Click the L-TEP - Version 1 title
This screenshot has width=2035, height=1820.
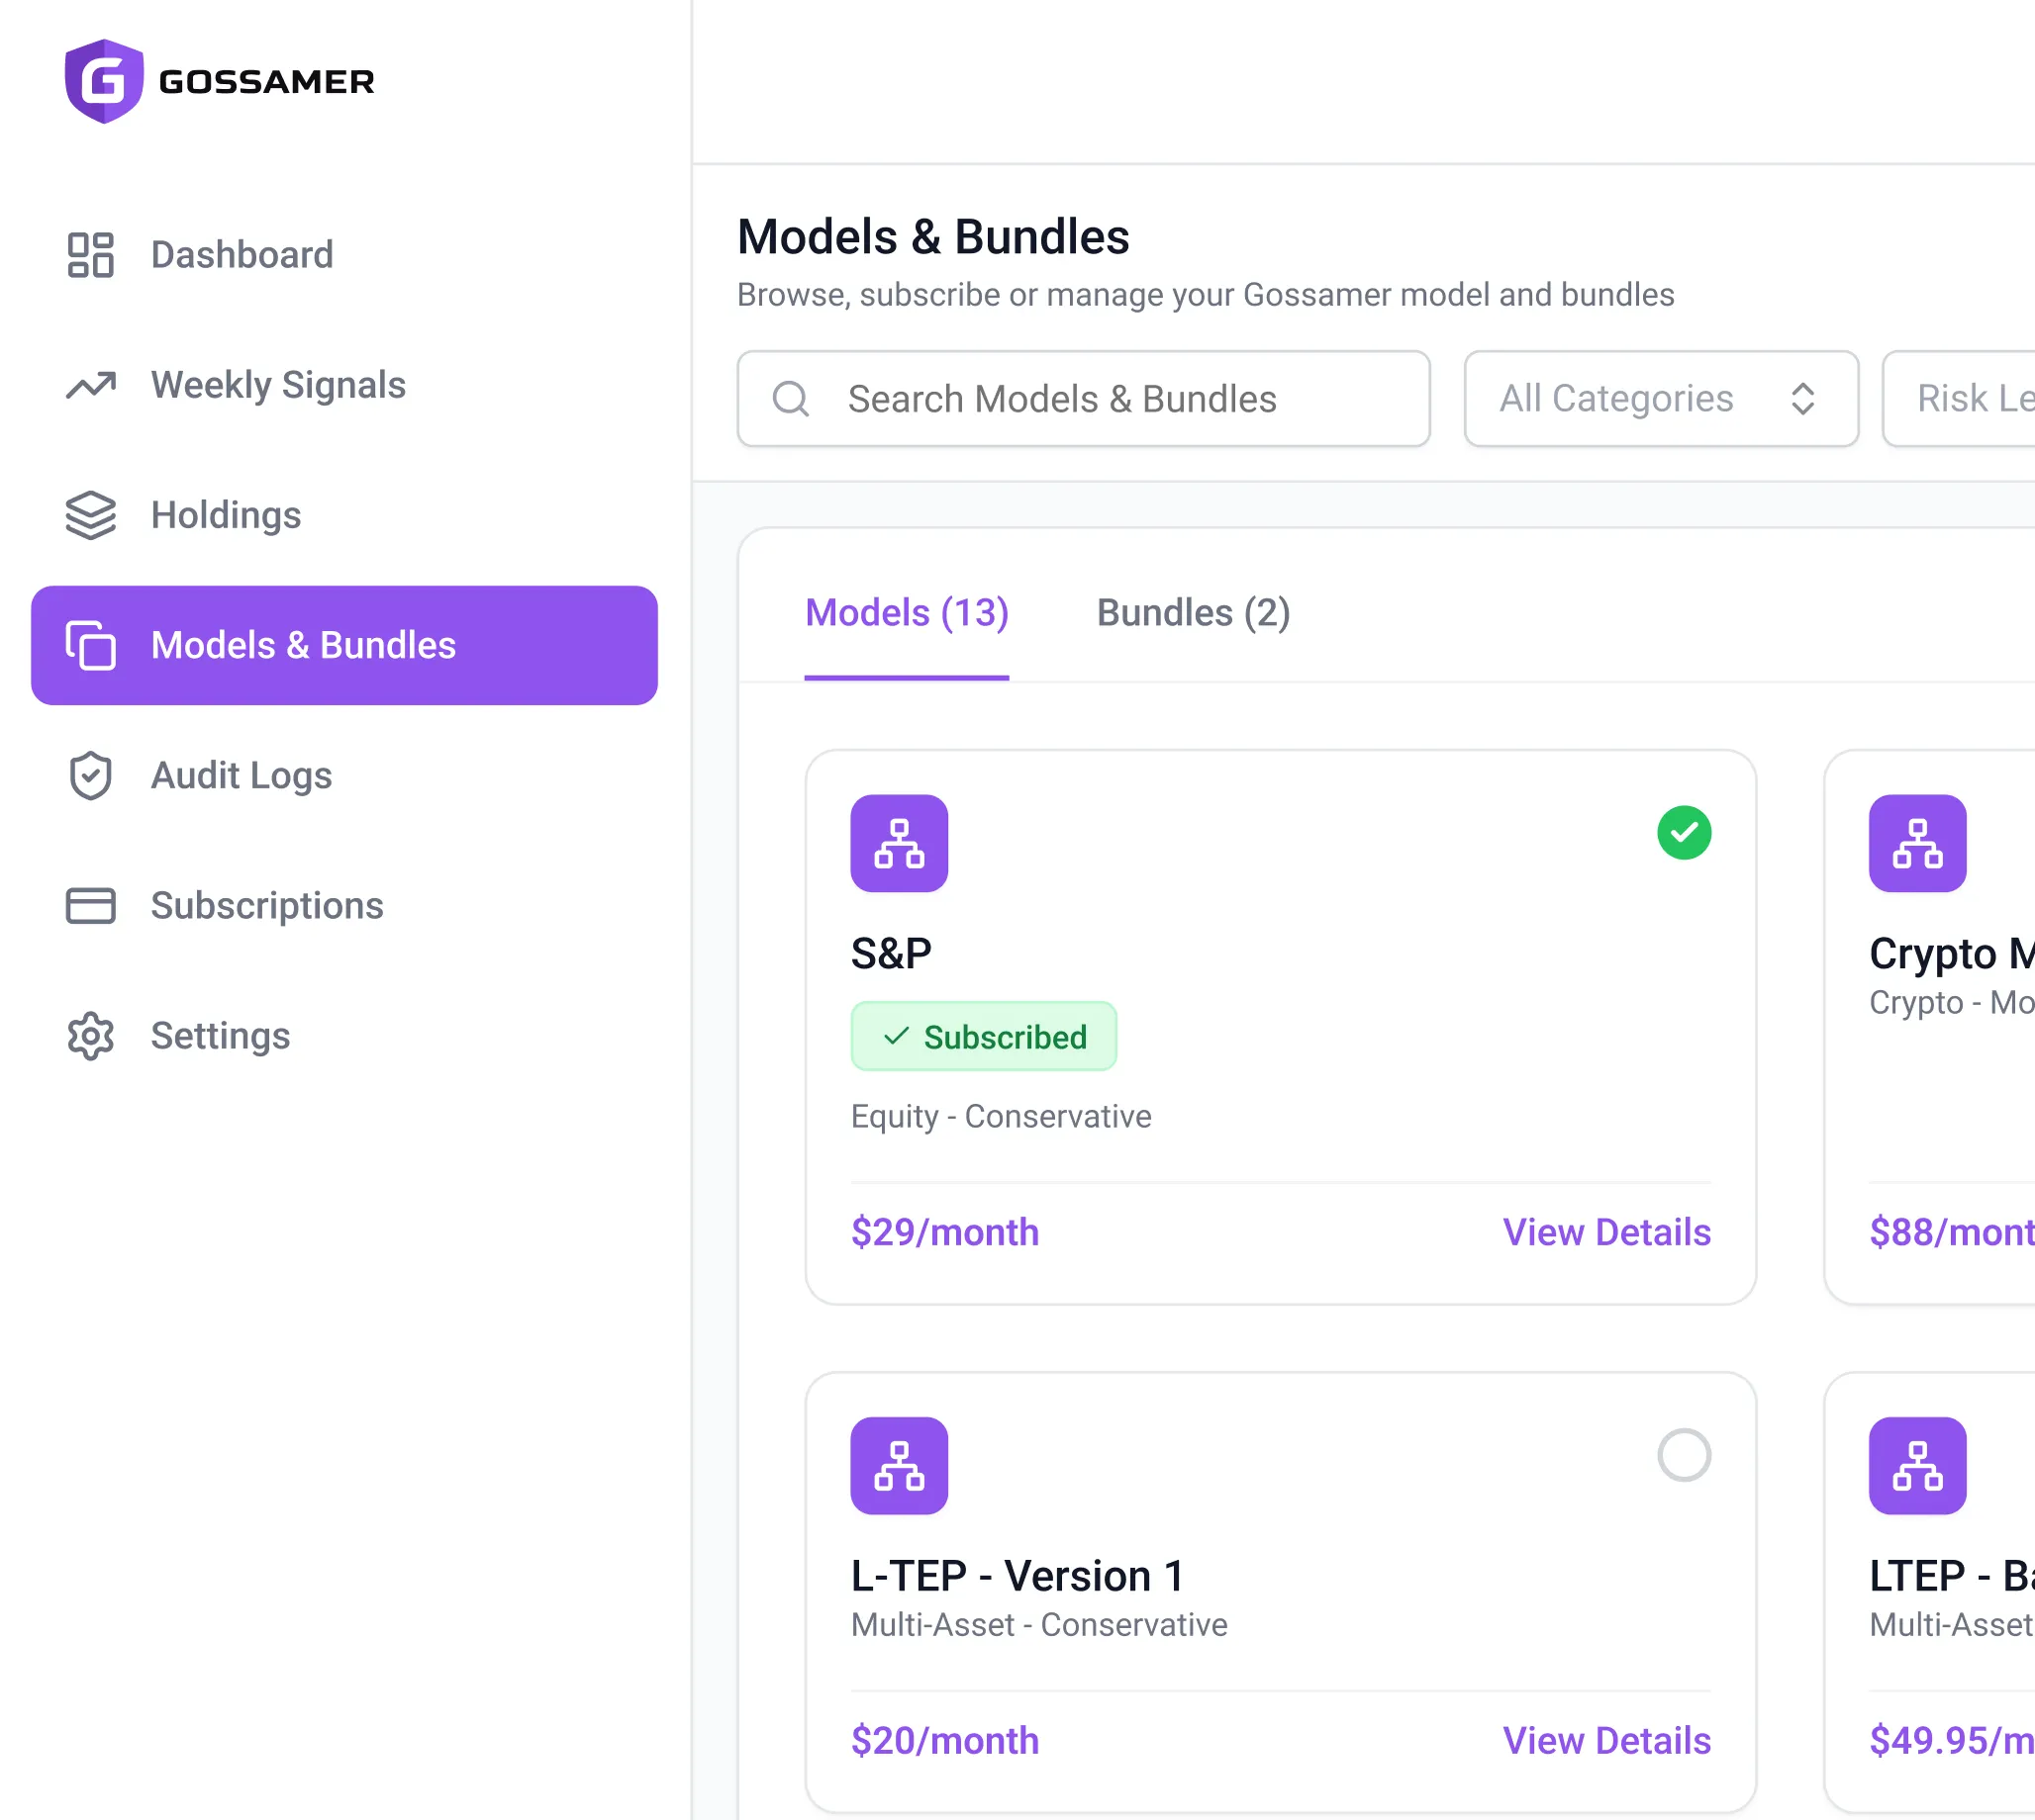1017,1576
